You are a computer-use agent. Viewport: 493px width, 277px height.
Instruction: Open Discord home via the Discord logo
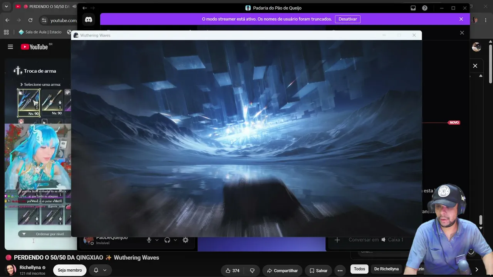(89, 19)
